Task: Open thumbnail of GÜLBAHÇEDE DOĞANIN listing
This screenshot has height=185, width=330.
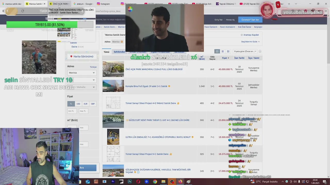Action: (x=113, y=171)
